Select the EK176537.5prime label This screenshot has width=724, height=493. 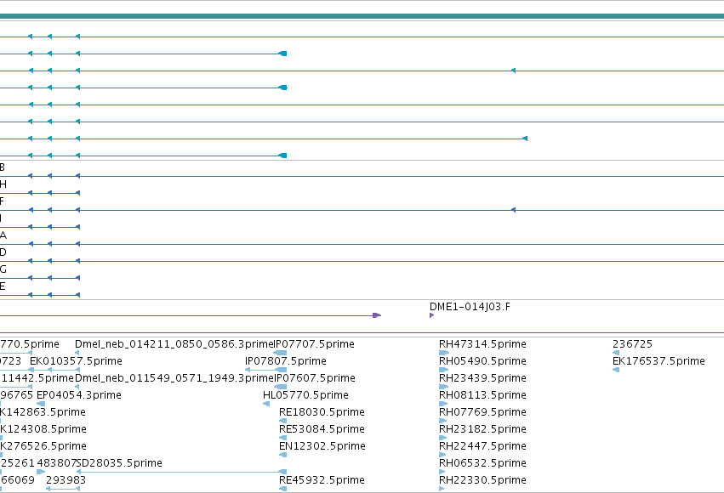[658, 360]
